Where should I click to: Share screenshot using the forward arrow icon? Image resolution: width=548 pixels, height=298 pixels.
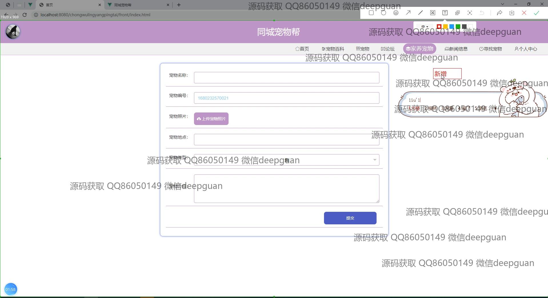(499, 13)
